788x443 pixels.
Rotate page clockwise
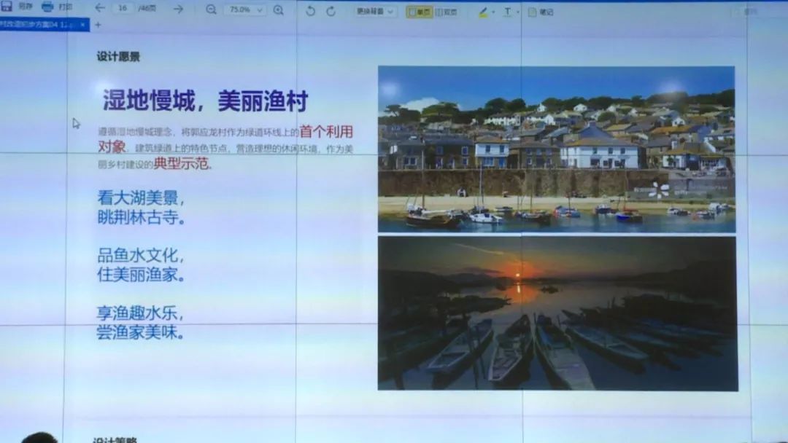pos(331,11)
